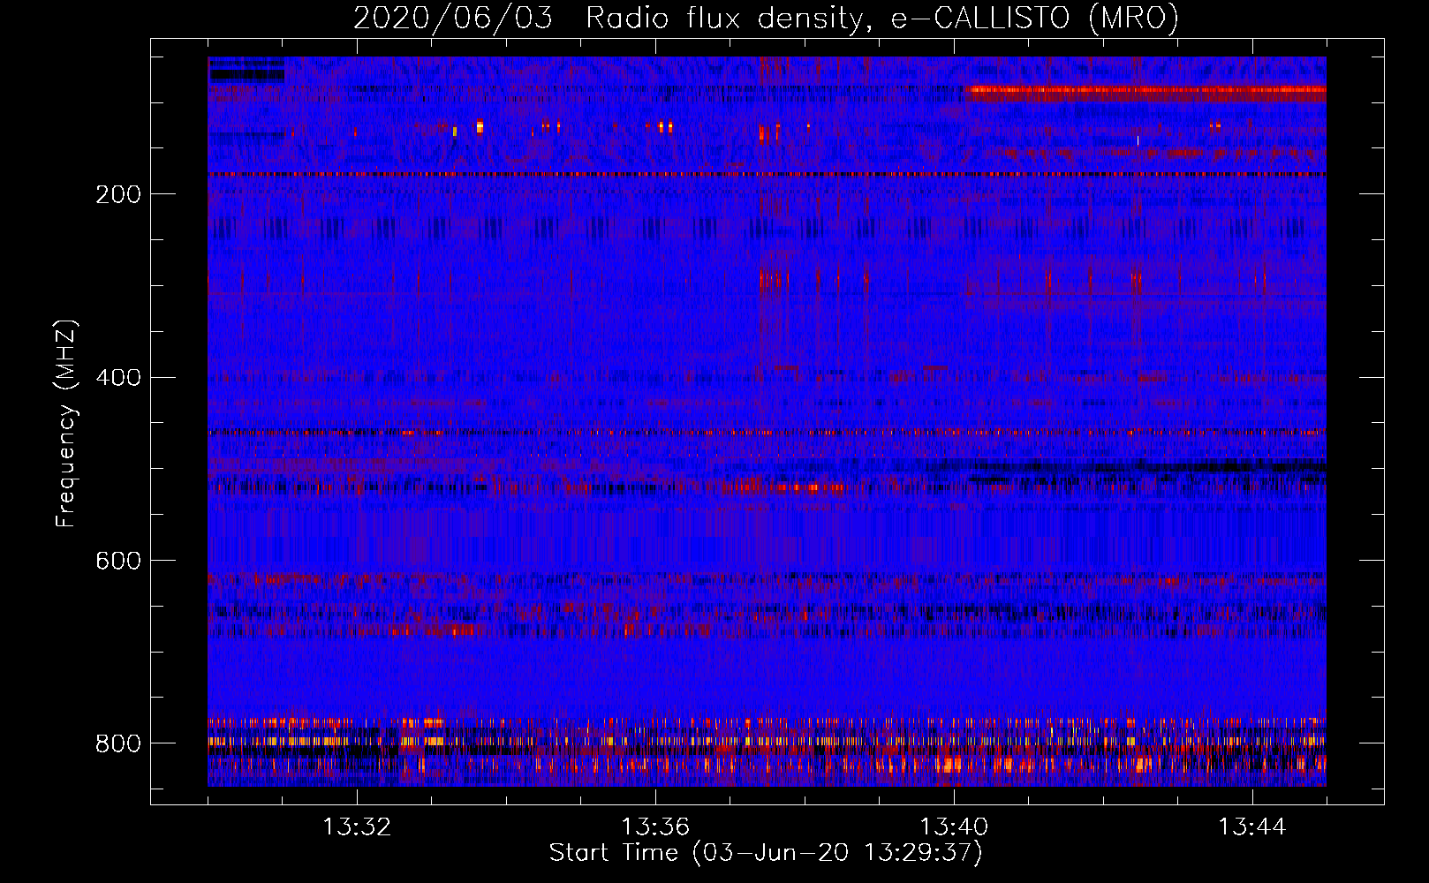Select the 600 frequency tick label
The image size is (1429, 883).
coord(118,561)
